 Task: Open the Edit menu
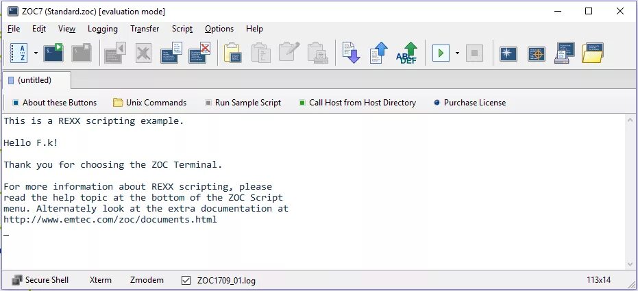39,29
